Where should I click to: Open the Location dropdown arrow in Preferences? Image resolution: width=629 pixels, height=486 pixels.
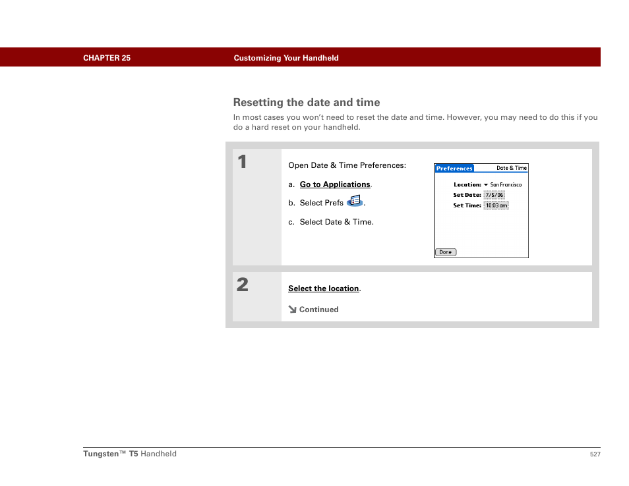[x=486, y=184]
